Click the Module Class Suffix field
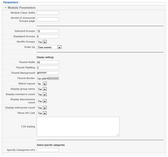This screenshot has height=157, width=168. click(48, 13)
